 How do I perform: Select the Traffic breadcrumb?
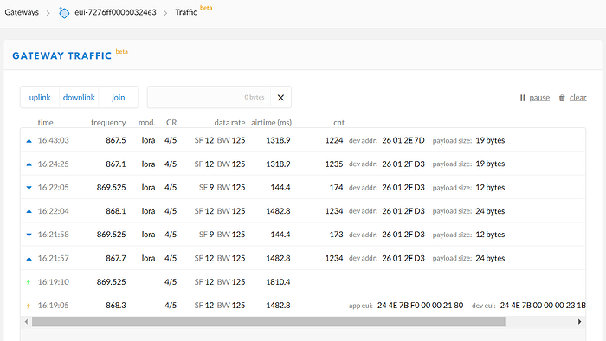point(186,12)
